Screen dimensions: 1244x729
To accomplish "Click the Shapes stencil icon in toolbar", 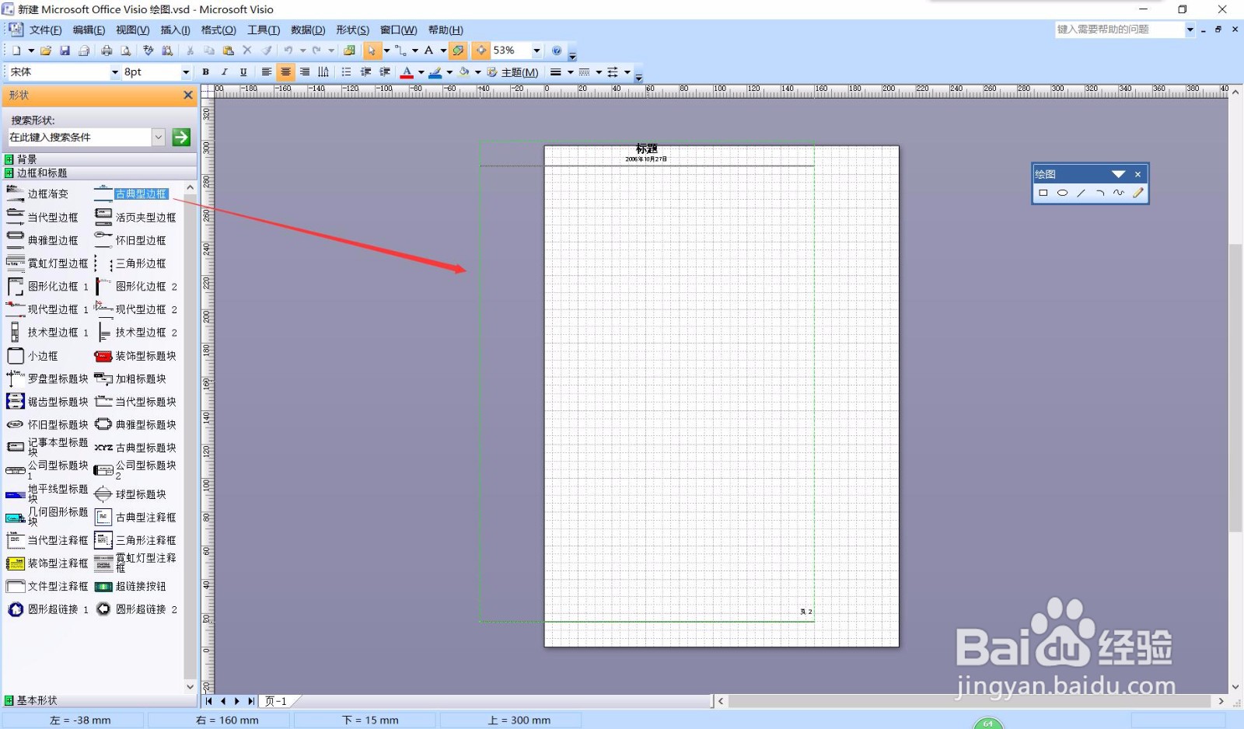I will point(350,51).
